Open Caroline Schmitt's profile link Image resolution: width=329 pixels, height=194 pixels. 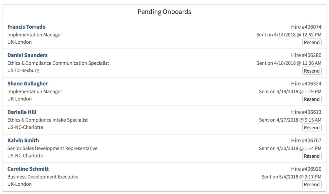coord(28,169)
